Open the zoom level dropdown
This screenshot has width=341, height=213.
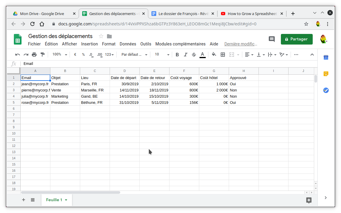click(x=59, y=54)
